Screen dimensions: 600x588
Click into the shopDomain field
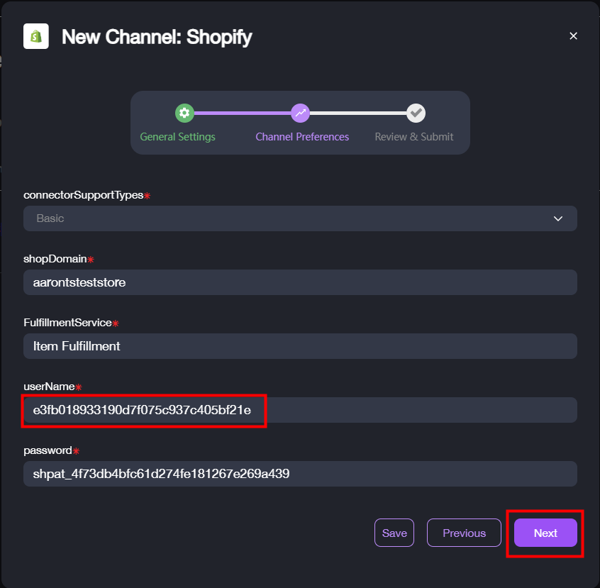tap(300, 282)
